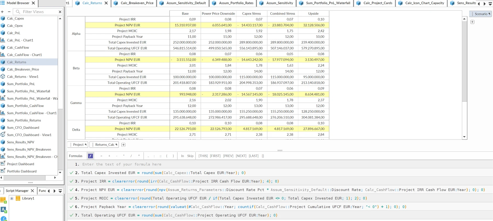Switch to Calc_Project_Cards tab
The width and height of the screenshot is (493, 221).
375,3
